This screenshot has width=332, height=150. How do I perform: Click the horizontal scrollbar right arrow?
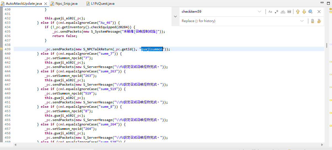[322, 145]
